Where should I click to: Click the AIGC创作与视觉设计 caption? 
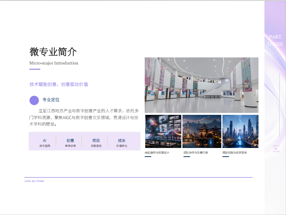[x=157, y=152]
